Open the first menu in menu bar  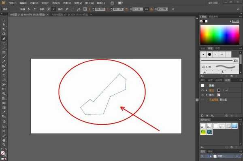tap(13, 3)
